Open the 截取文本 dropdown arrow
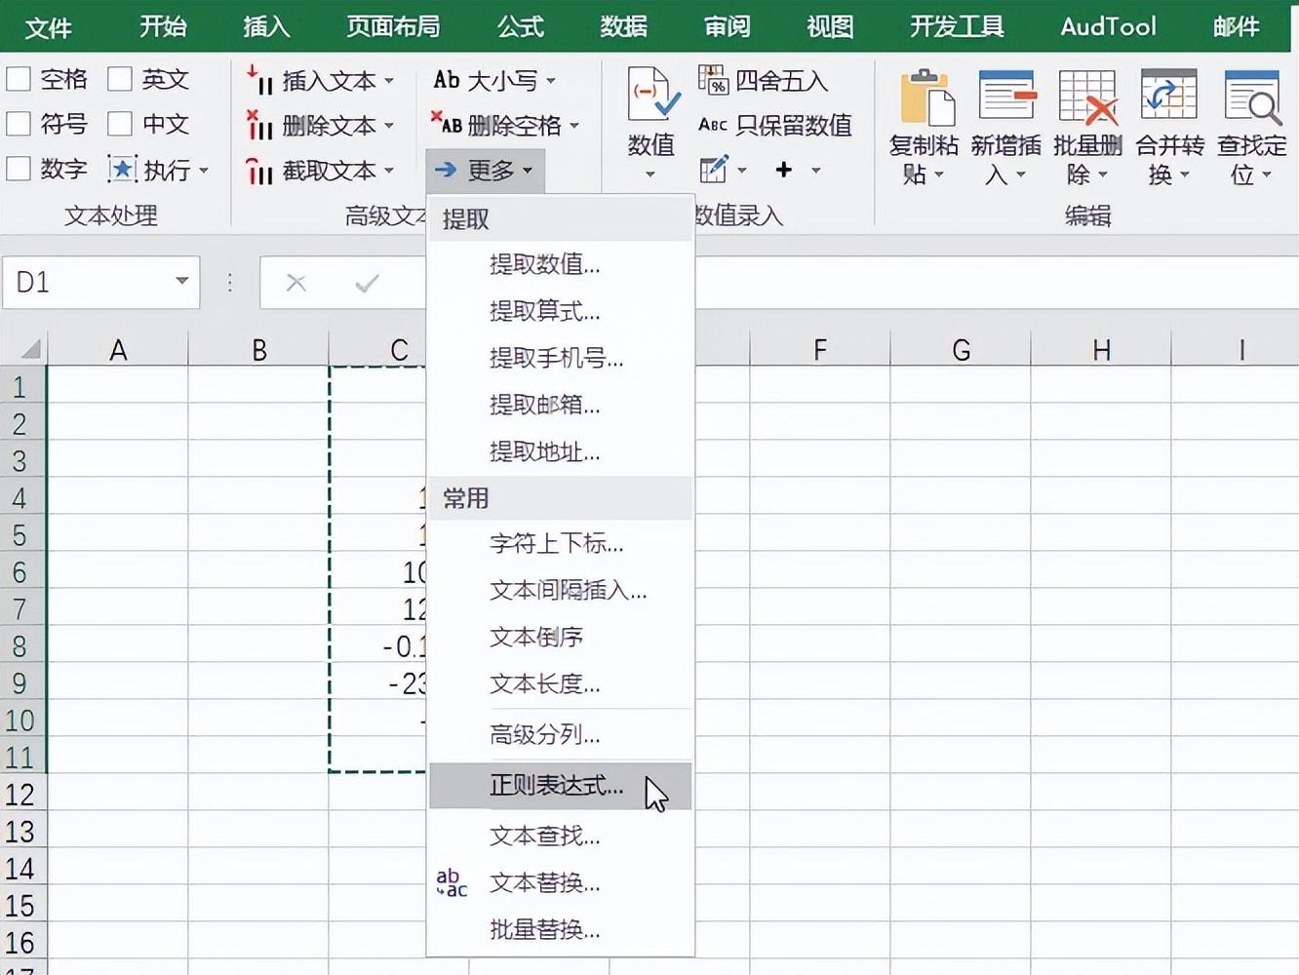The image size is (1299, 975). click(x=389, y=171)
